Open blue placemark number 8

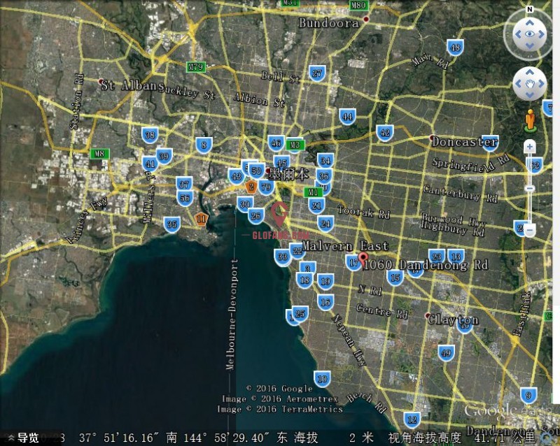[203, 145]
